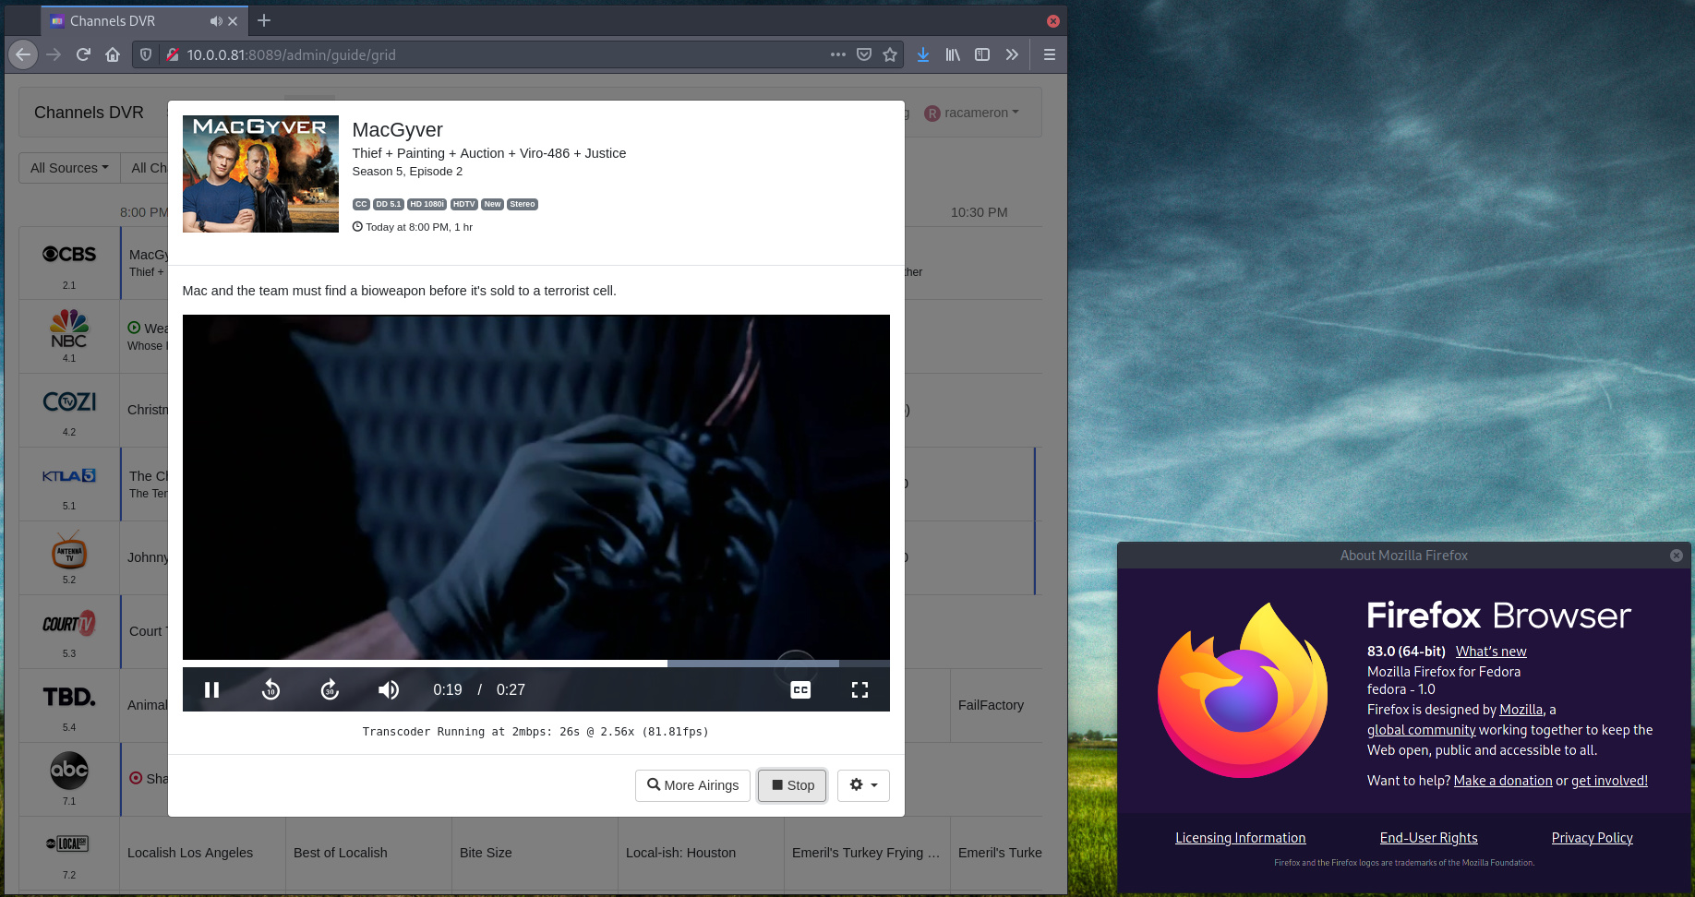Screen dimensions: 1695x897
Task: Reload the current page
Action: point(83,54)
